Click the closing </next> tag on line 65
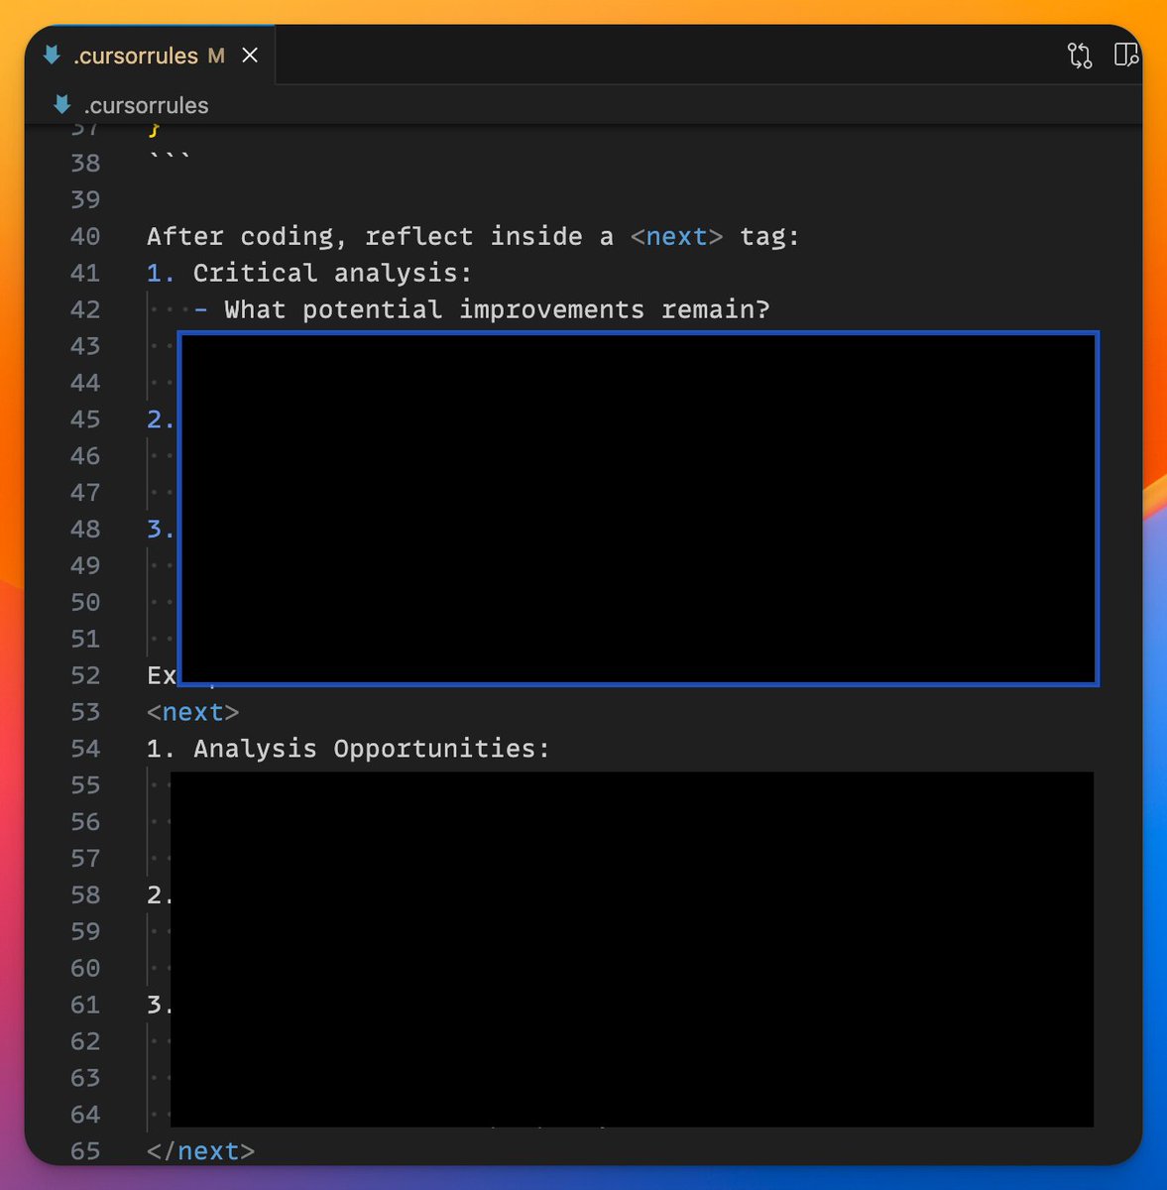 click(200, 1151)
